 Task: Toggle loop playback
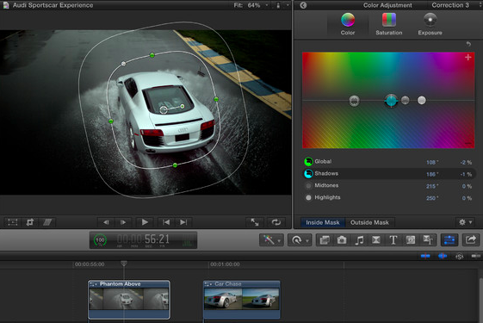tap(276, 222)
